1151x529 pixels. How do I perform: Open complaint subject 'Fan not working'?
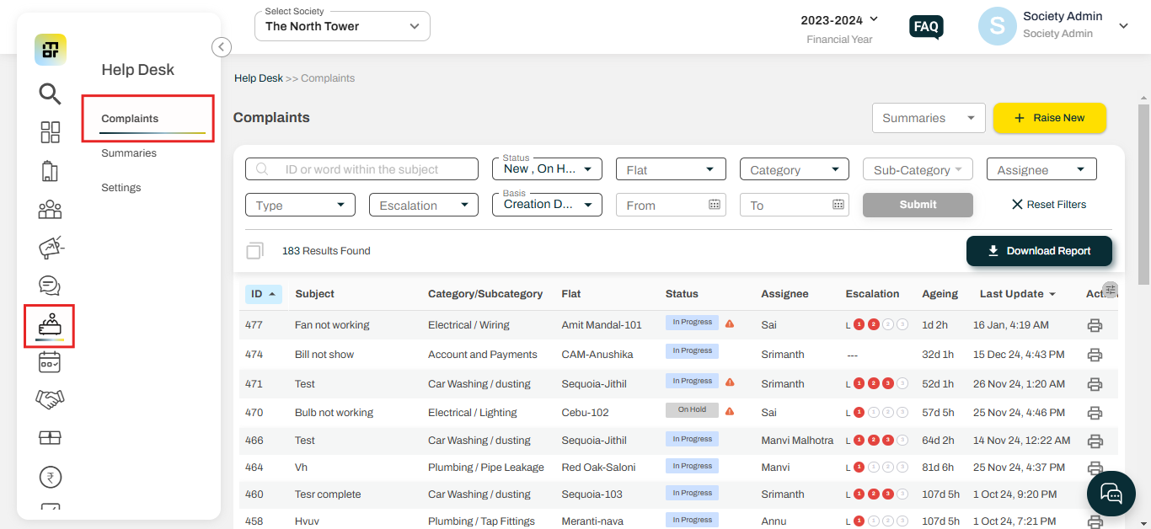coord(332,325)
